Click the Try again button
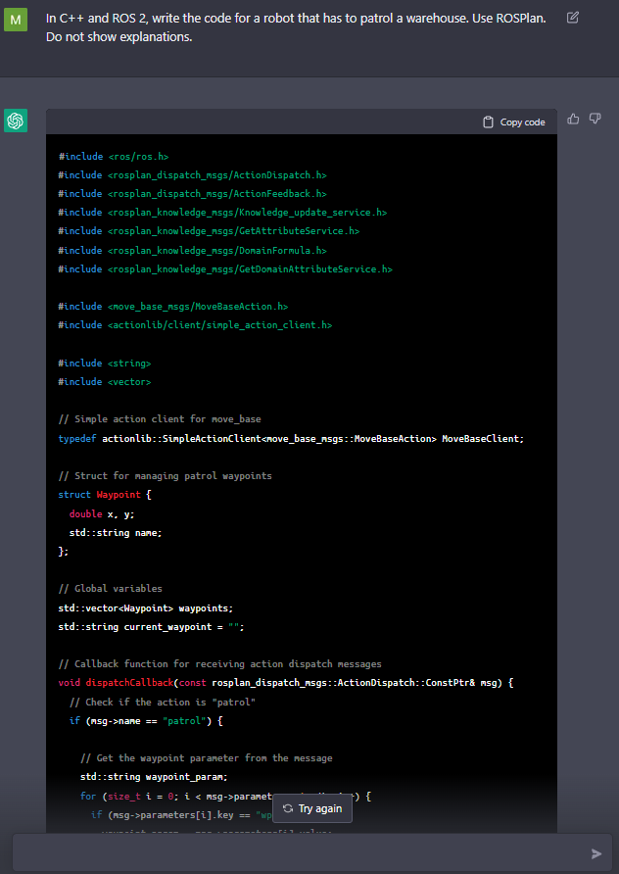 tap(312, 808)
